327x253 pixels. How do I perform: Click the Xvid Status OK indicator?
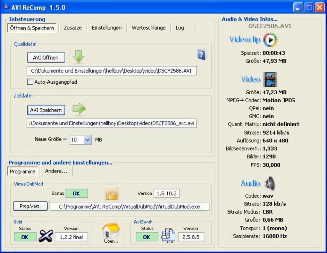[x=25, y=237]
